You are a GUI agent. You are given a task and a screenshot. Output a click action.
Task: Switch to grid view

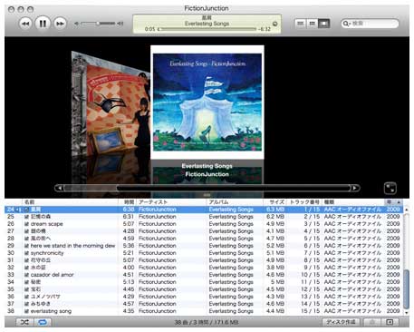click(312, 24)
